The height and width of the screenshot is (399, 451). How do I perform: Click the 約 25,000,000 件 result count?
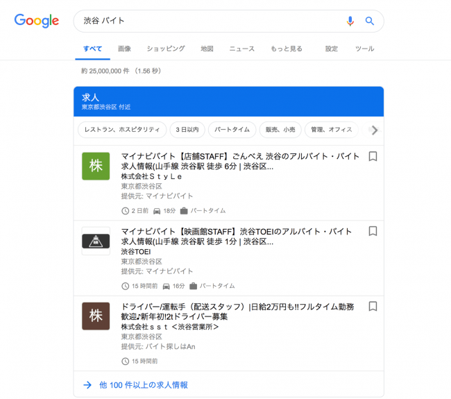(x=105, y=71)
